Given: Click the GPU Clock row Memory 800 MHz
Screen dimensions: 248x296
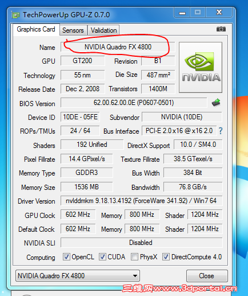Looking at the screenshot, I should pyautogui.click(x=142, y=215).
